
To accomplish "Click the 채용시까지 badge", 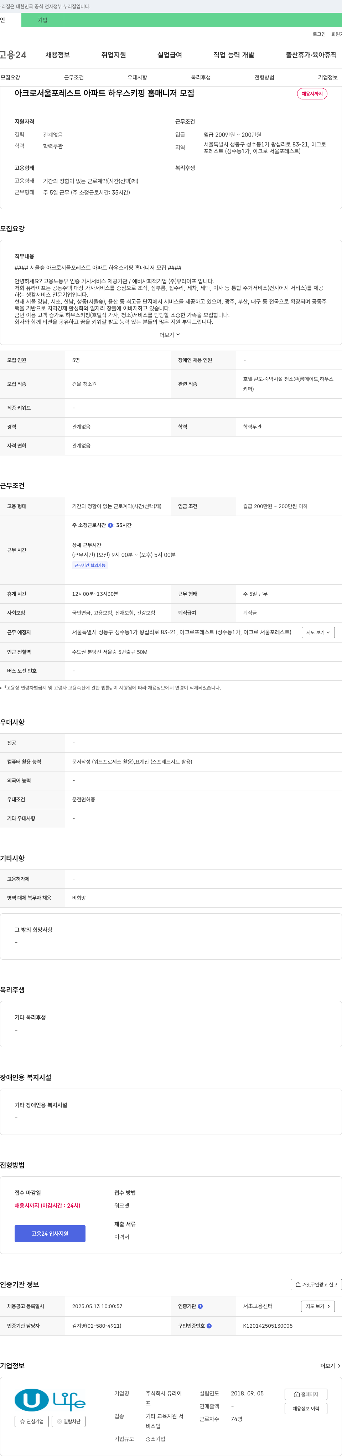I will pos(312,94).
